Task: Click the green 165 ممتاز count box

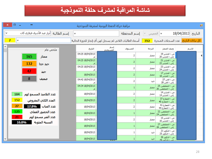Action: (x=29, y=57)
